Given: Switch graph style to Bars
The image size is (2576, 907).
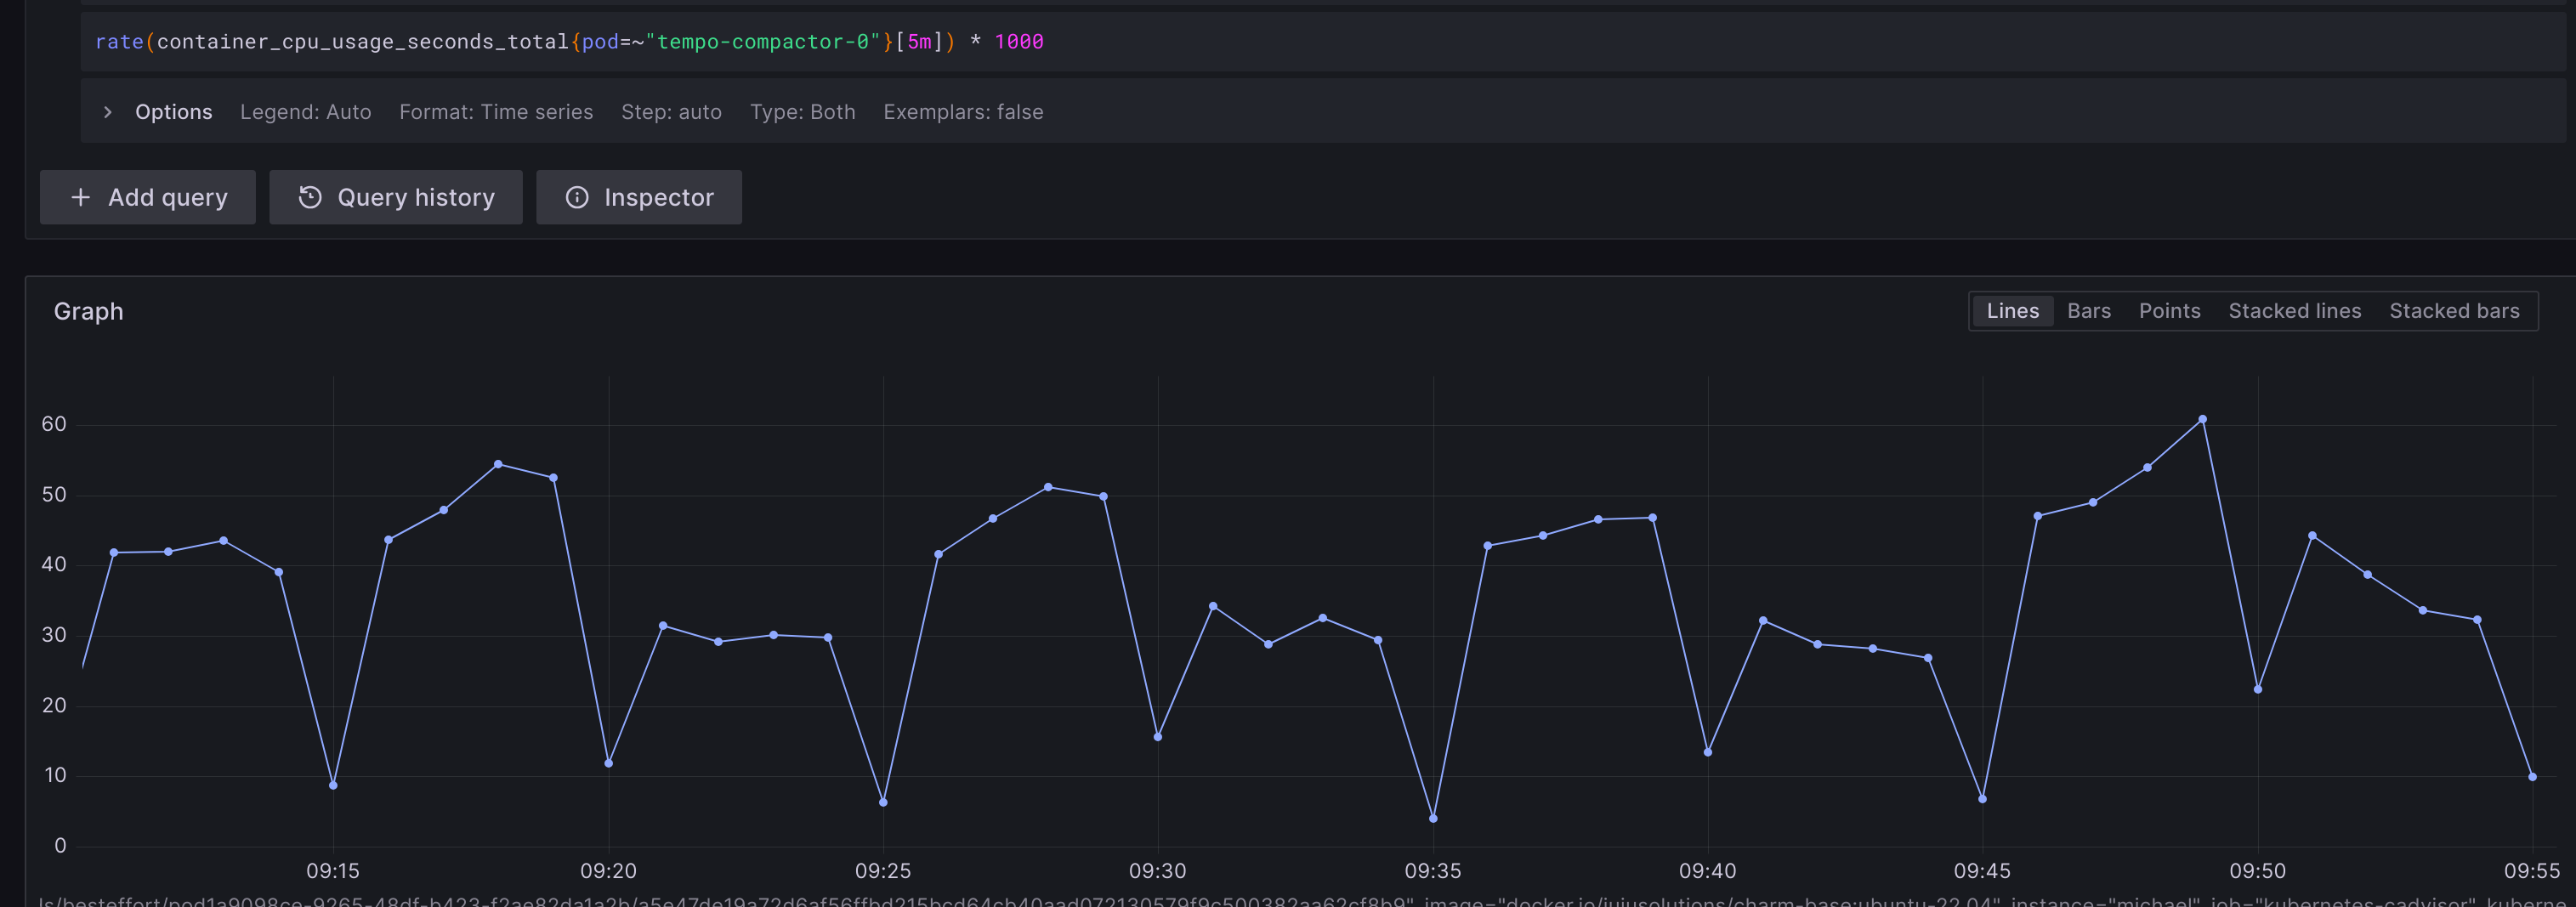Looking at the screenshot, I should pyautogui.click(x=2088, y=311).
